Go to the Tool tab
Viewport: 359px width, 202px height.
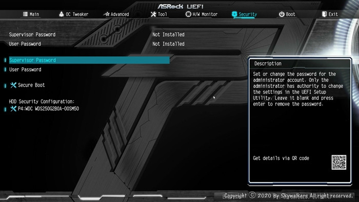coord(159,14)
